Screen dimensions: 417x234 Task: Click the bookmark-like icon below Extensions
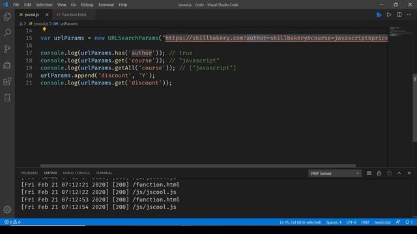click(x=7, y=97)
